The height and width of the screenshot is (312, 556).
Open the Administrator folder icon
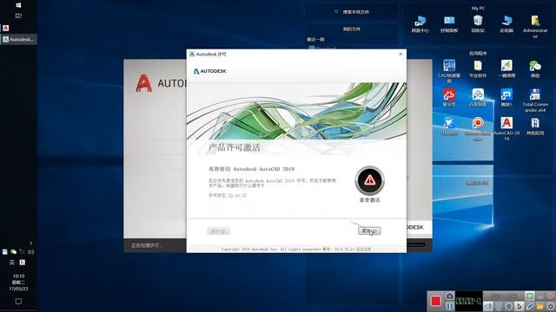point(535,27)
